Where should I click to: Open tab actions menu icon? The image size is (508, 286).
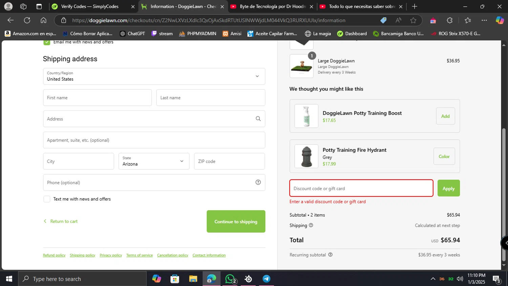click(39, 6)
